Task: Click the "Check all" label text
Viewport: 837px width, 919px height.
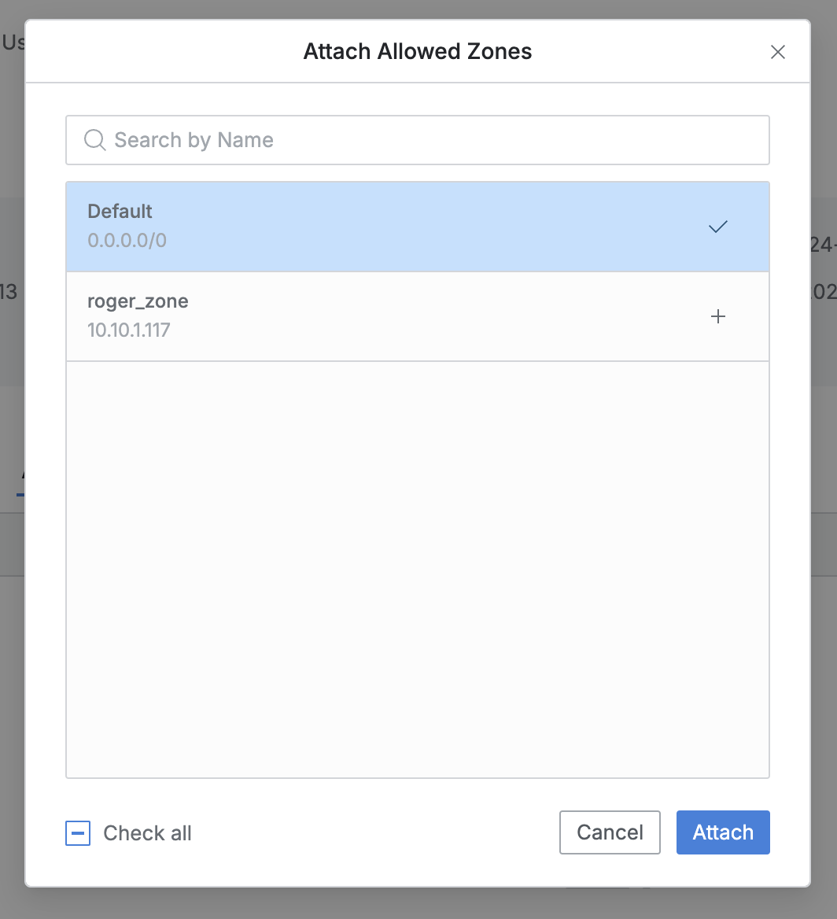Action: tap(147, 833)
